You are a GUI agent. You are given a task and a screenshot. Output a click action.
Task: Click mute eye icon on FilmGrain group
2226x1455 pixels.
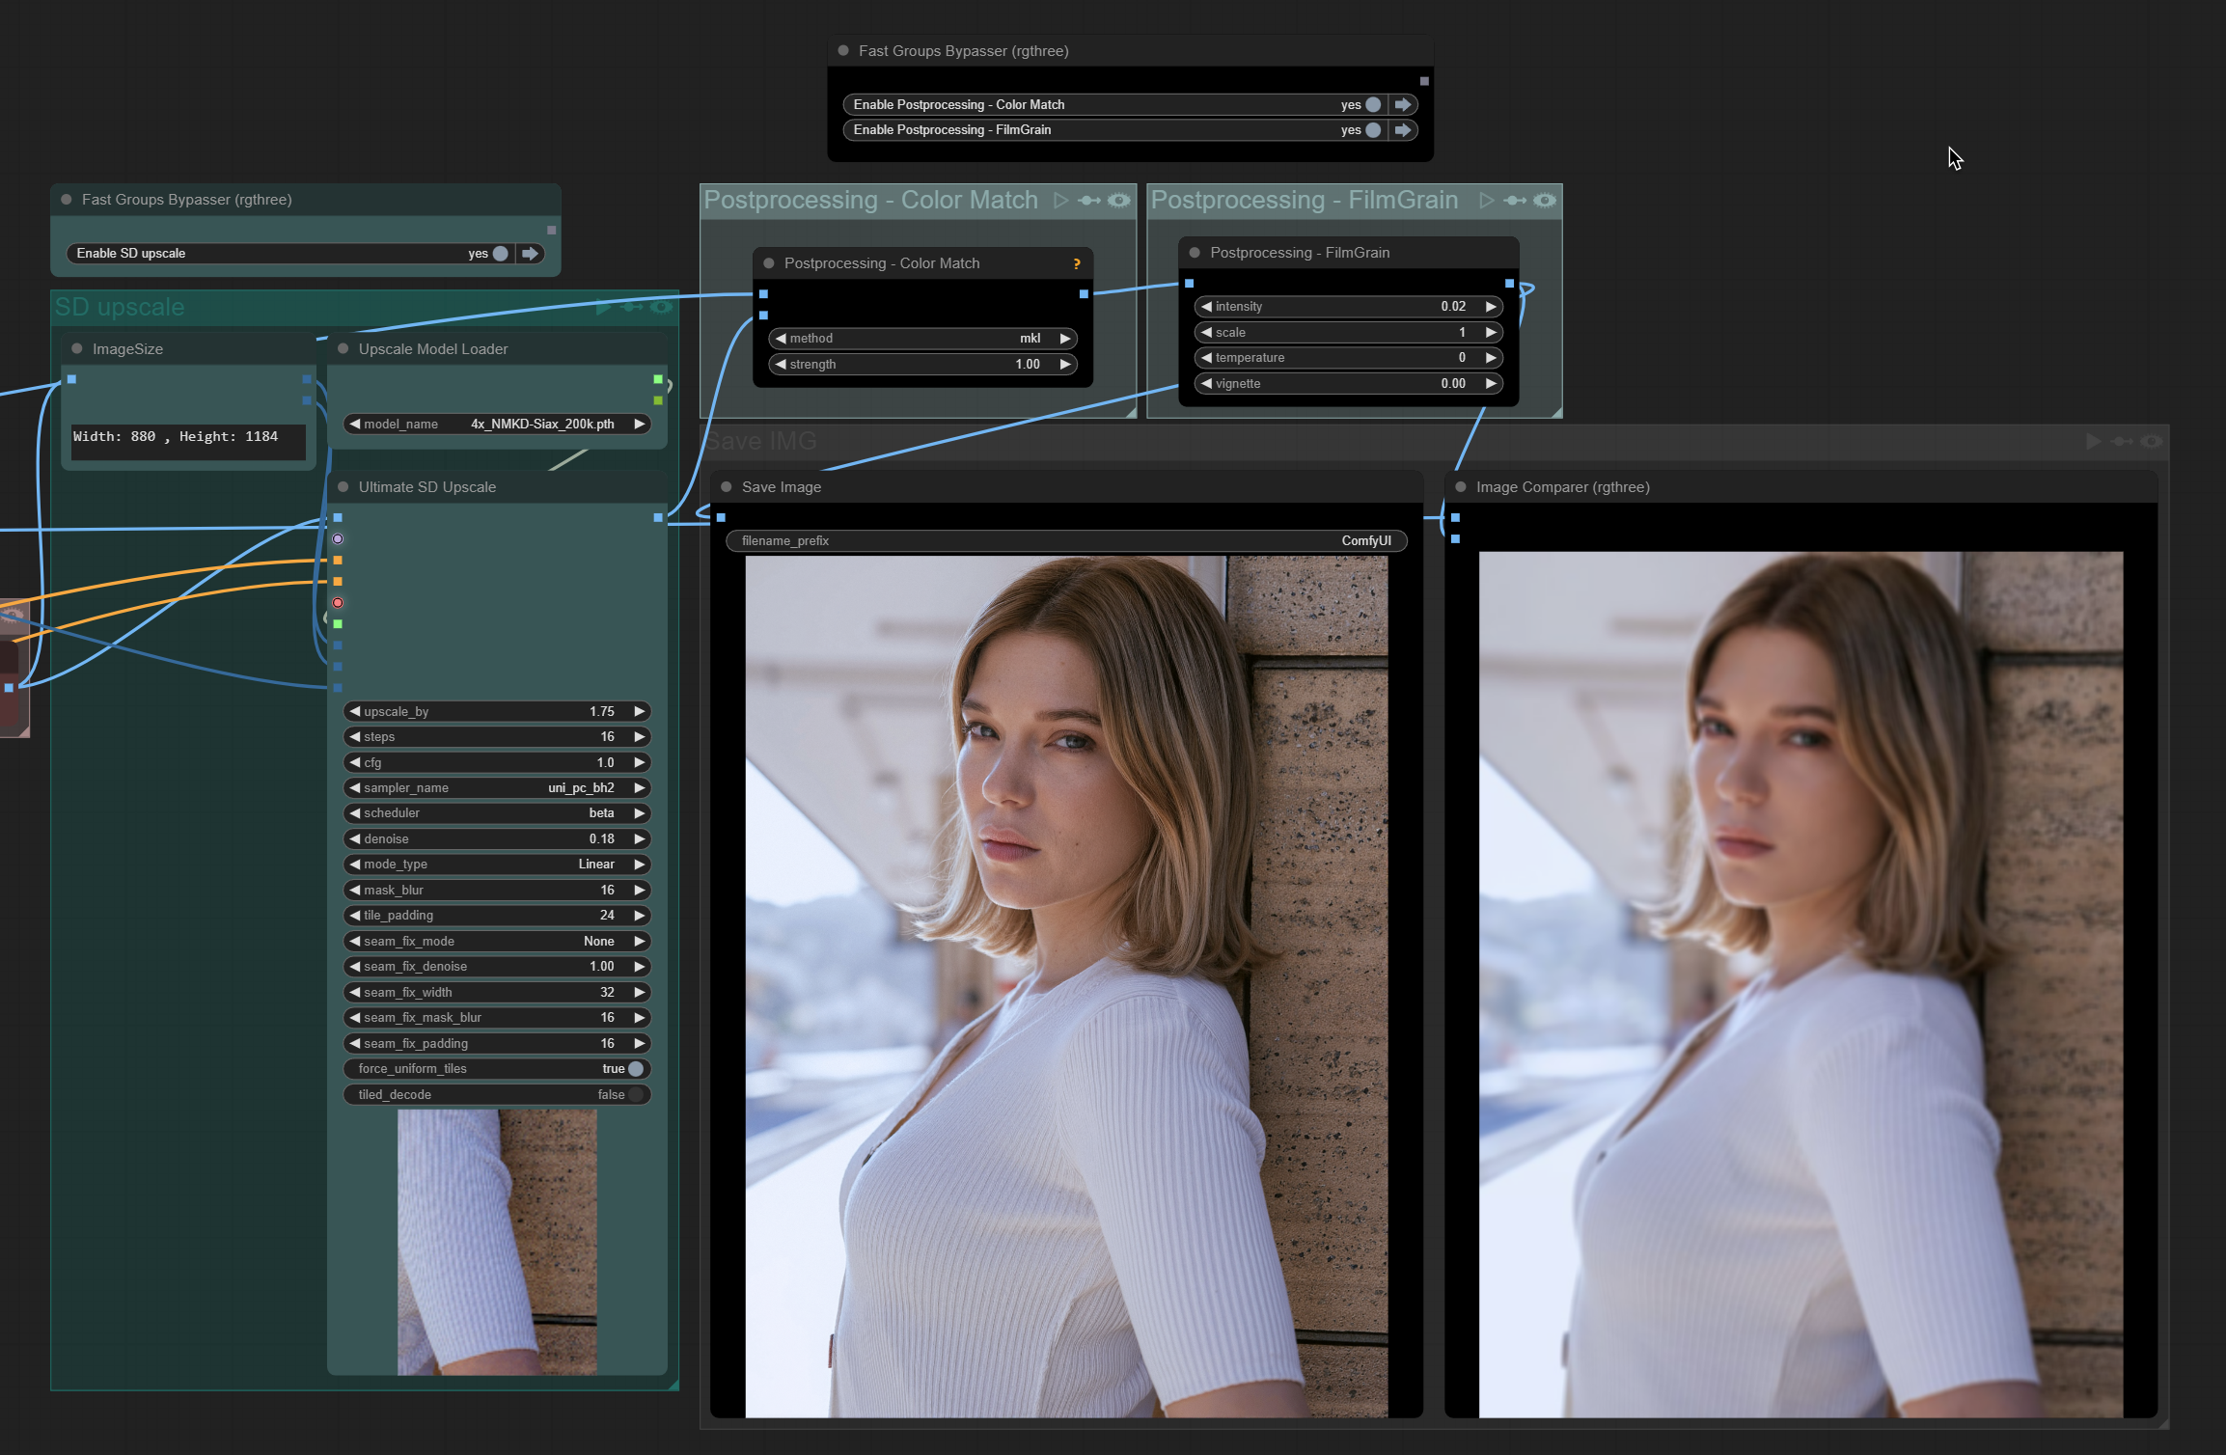[1545, 200]
